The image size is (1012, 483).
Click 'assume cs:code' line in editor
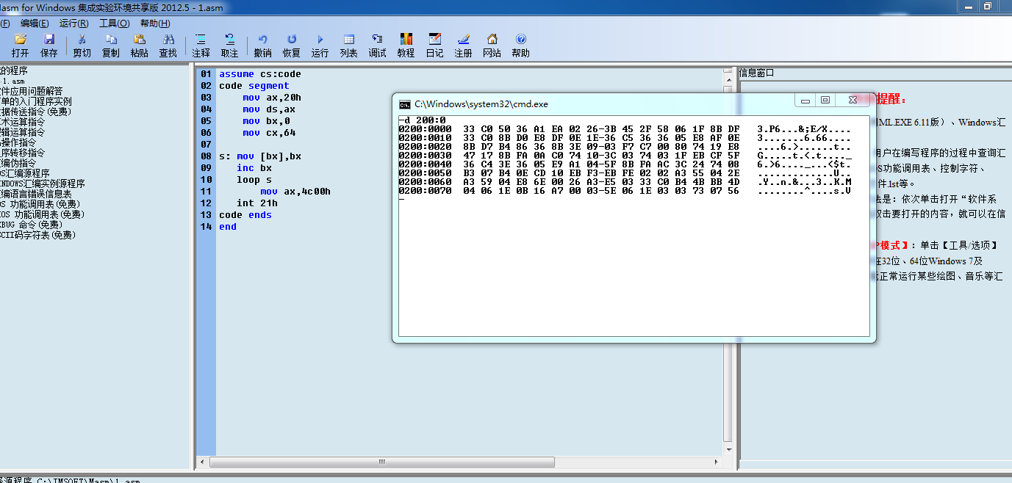(x=260, y=74)
